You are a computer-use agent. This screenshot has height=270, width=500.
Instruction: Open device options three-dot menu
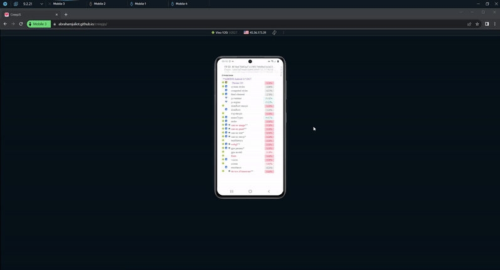point(284,33)
